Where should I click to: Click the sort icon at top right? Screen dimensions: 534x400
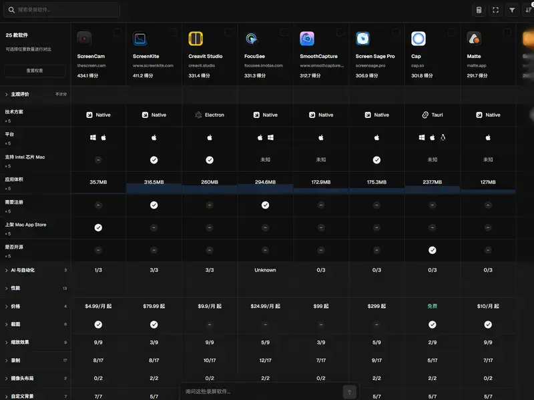pos(528,10)
